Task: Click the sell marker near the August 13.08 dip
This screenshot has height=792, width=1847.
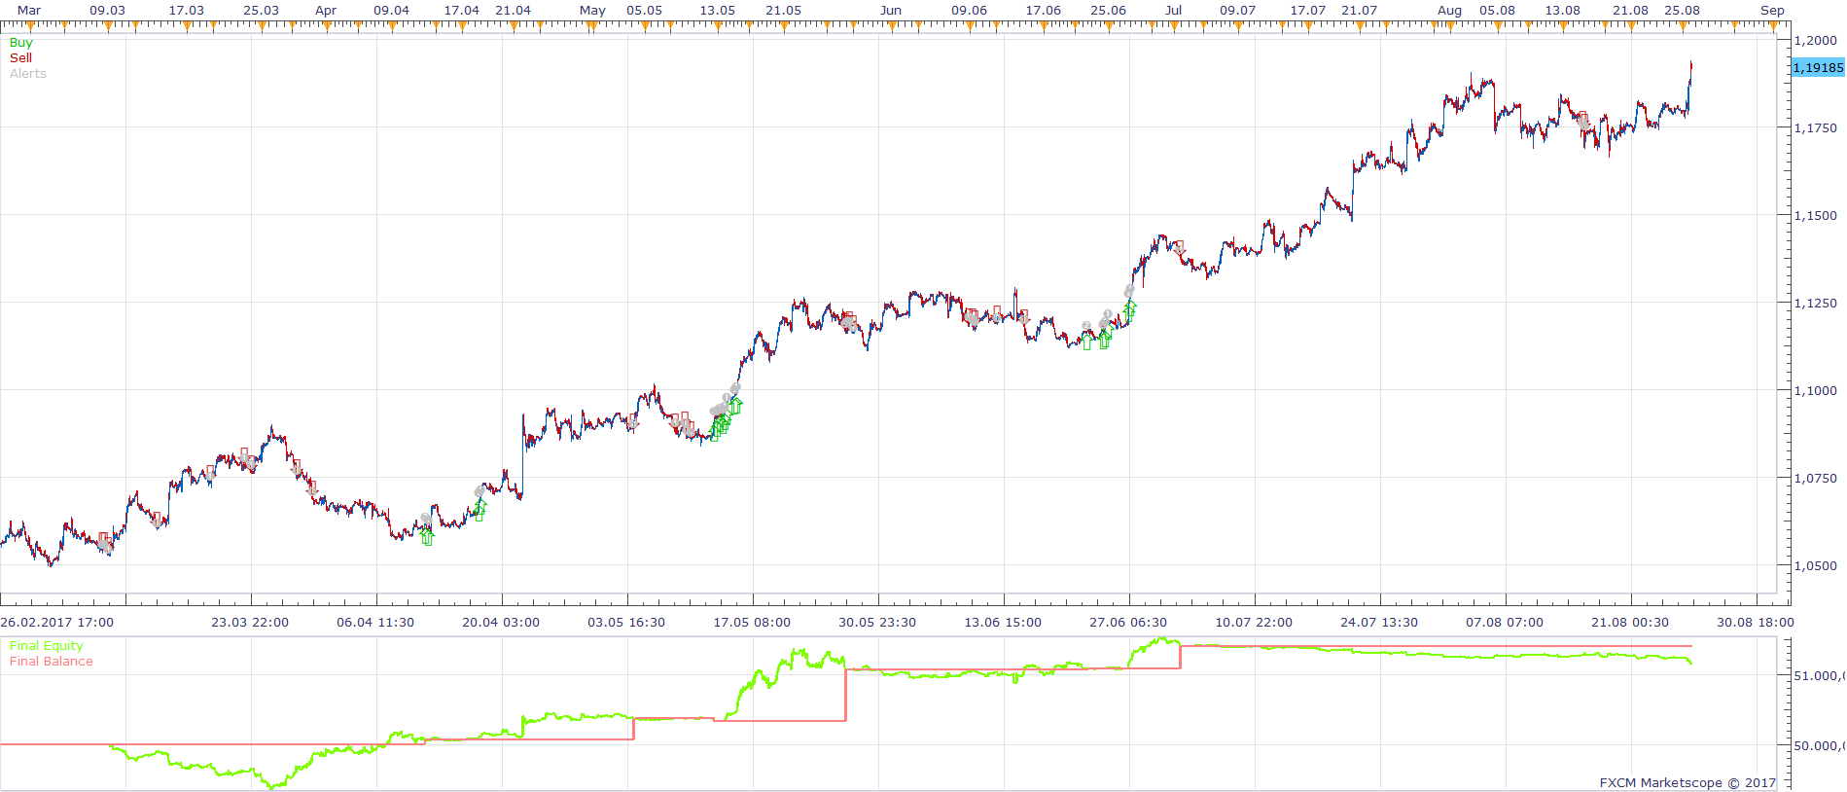Action: point(1583,120)
